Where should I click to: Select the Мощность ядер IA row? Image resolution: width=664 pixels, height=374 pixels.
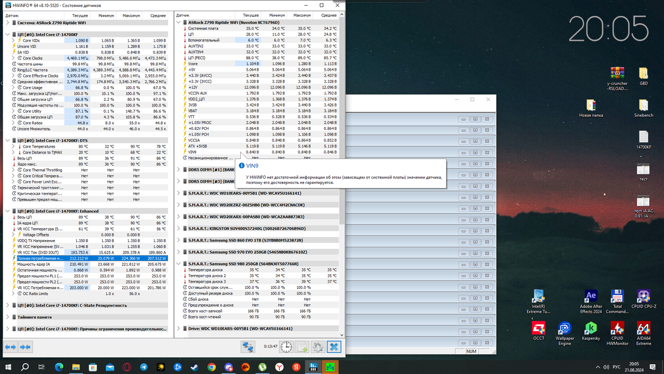(86, 264)
